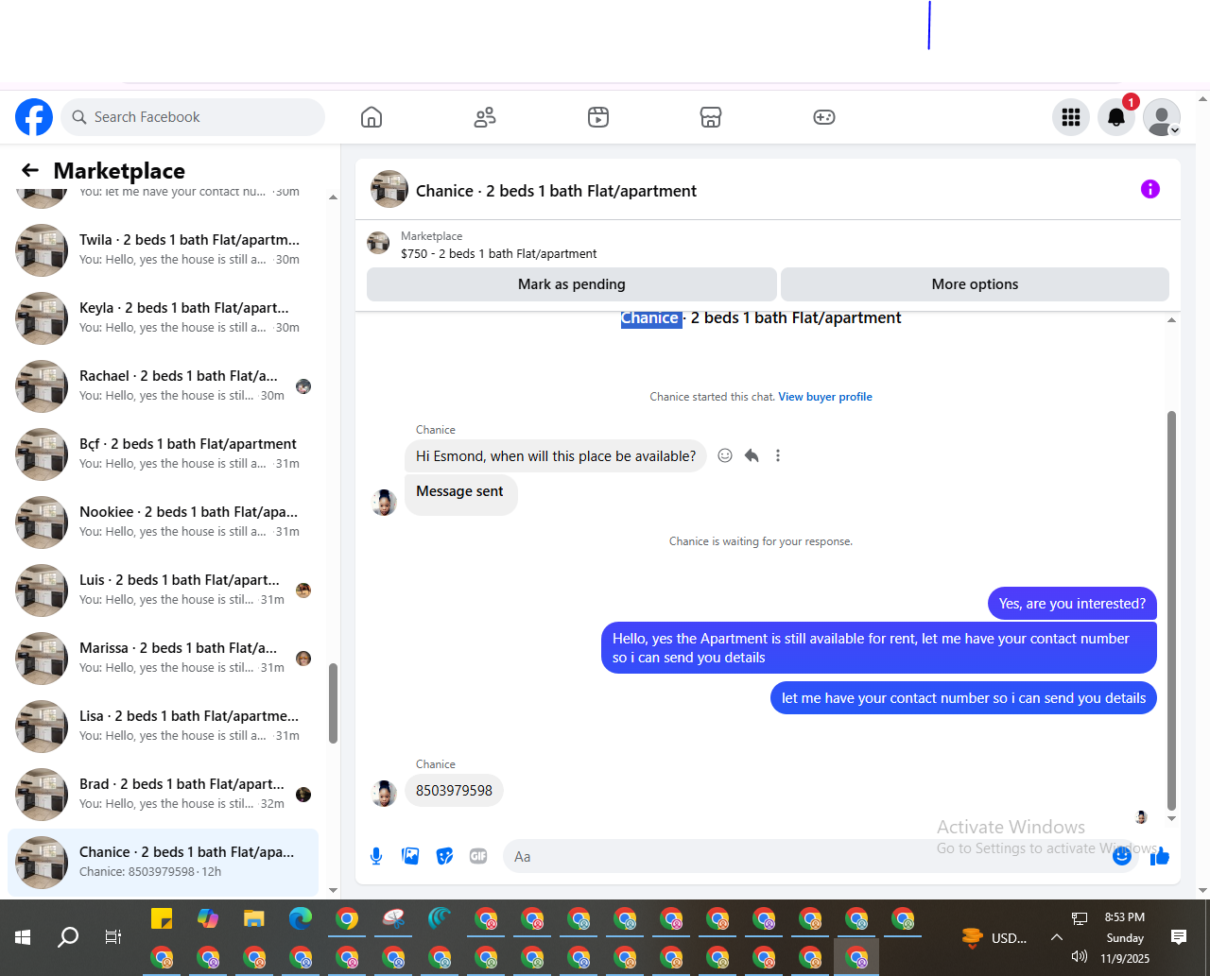
Task: Open the notifications bell
Action: [x=1116, y=117]
